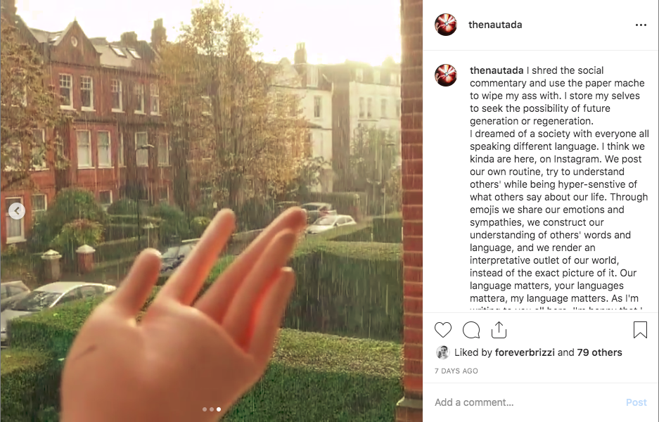This screenshot has width=659, height=422.
Task: Jump to first carousel dot indicator
Action: point(204,409)
